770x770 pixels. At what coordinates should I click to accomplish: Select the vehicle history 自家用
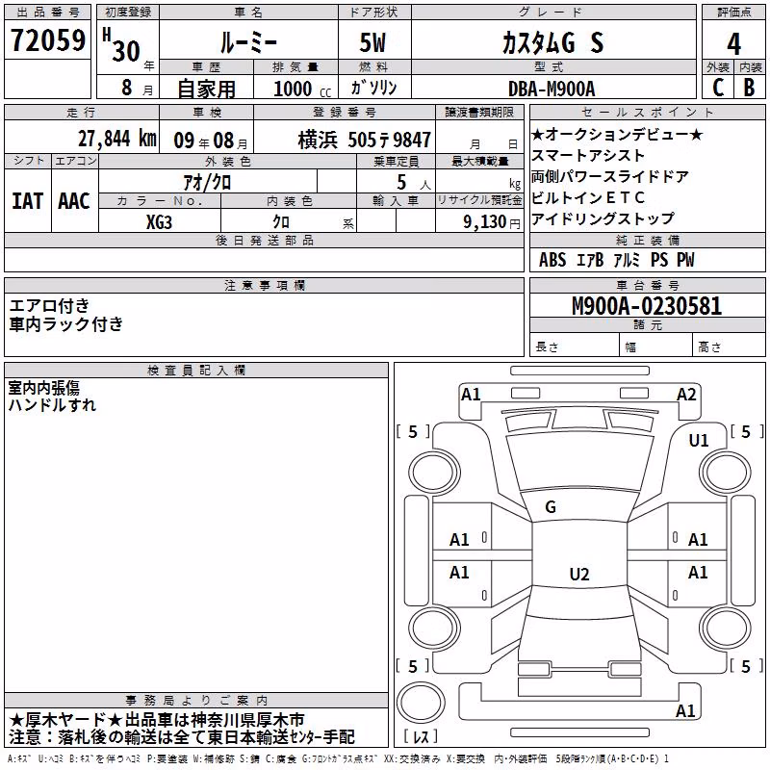coord(206,89)
